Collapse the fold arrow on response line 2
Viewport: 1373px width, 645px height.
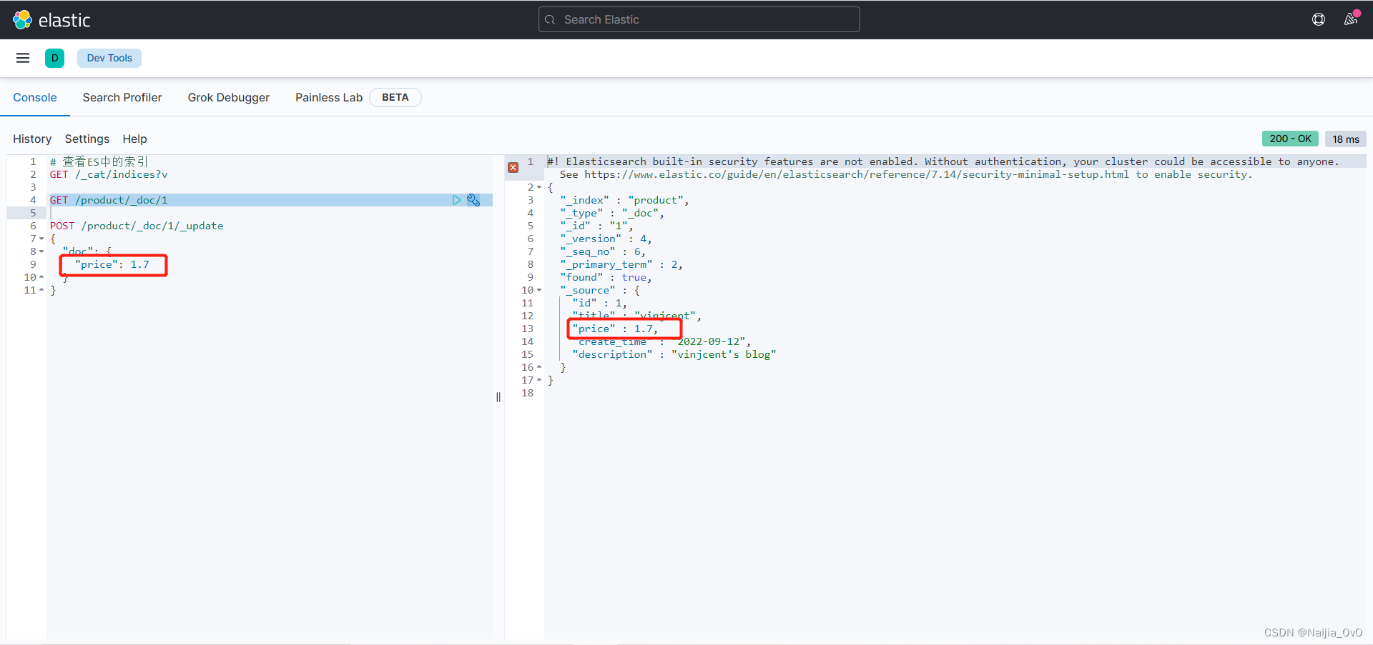539,187
